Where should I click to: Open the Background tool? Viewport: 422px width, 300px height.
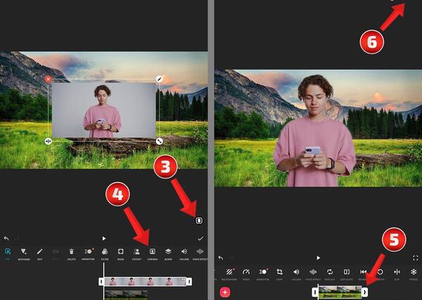click(x=229, y=274)
